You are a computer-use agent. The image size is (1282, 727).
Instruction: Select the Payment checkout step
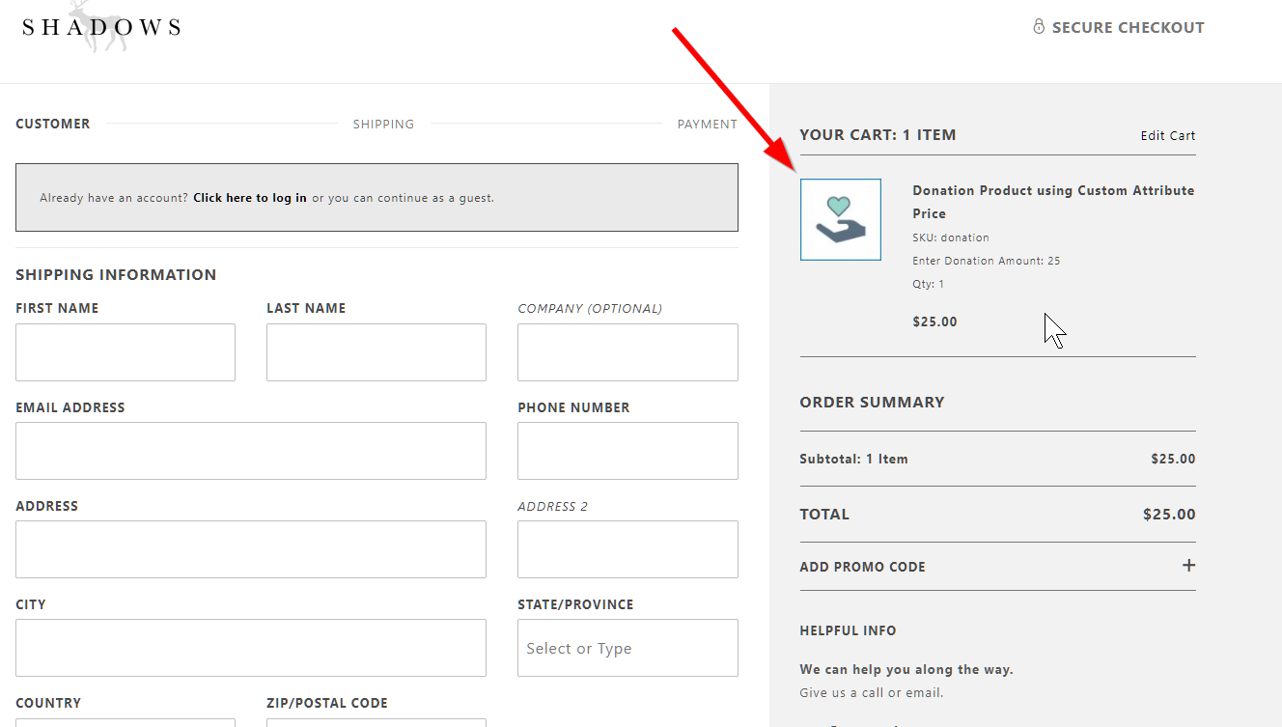[707, 124]
